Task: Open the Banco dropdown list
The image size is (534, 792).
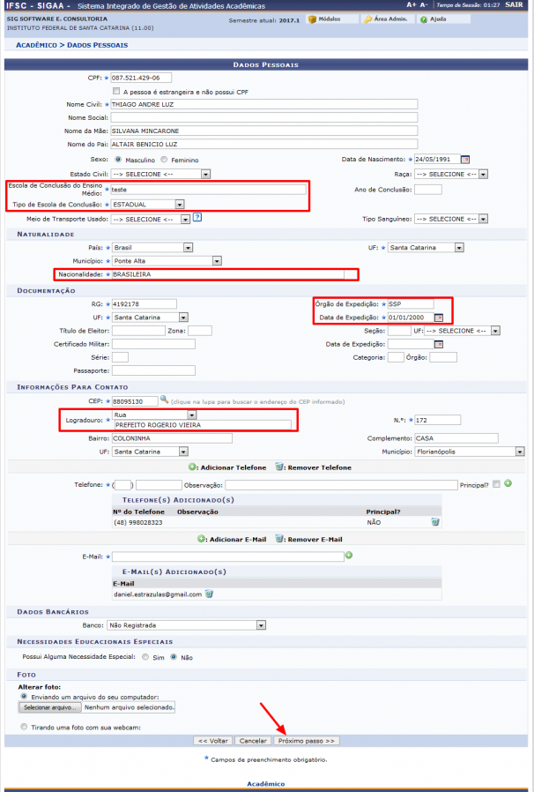Action: pyautogui.click(x=186, y=625)
